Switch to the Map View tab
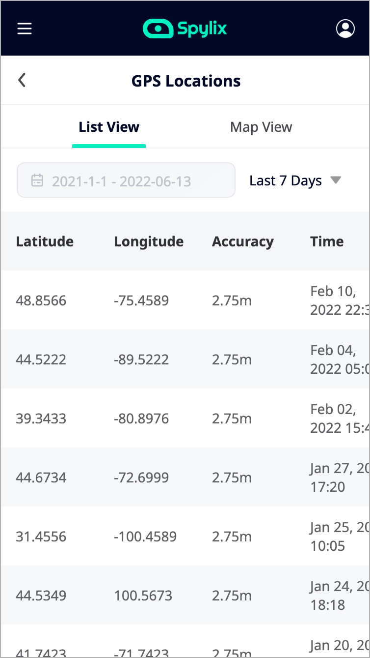The height and width of the screenshot is (658, 370). (261, 127)
